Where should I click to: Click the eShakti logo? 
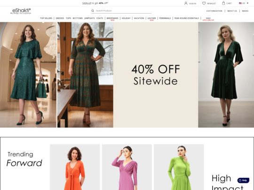21,11
